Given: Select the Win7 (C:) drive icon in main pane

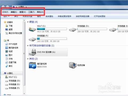Looking at the screenshot, I should tap(32, 29).
